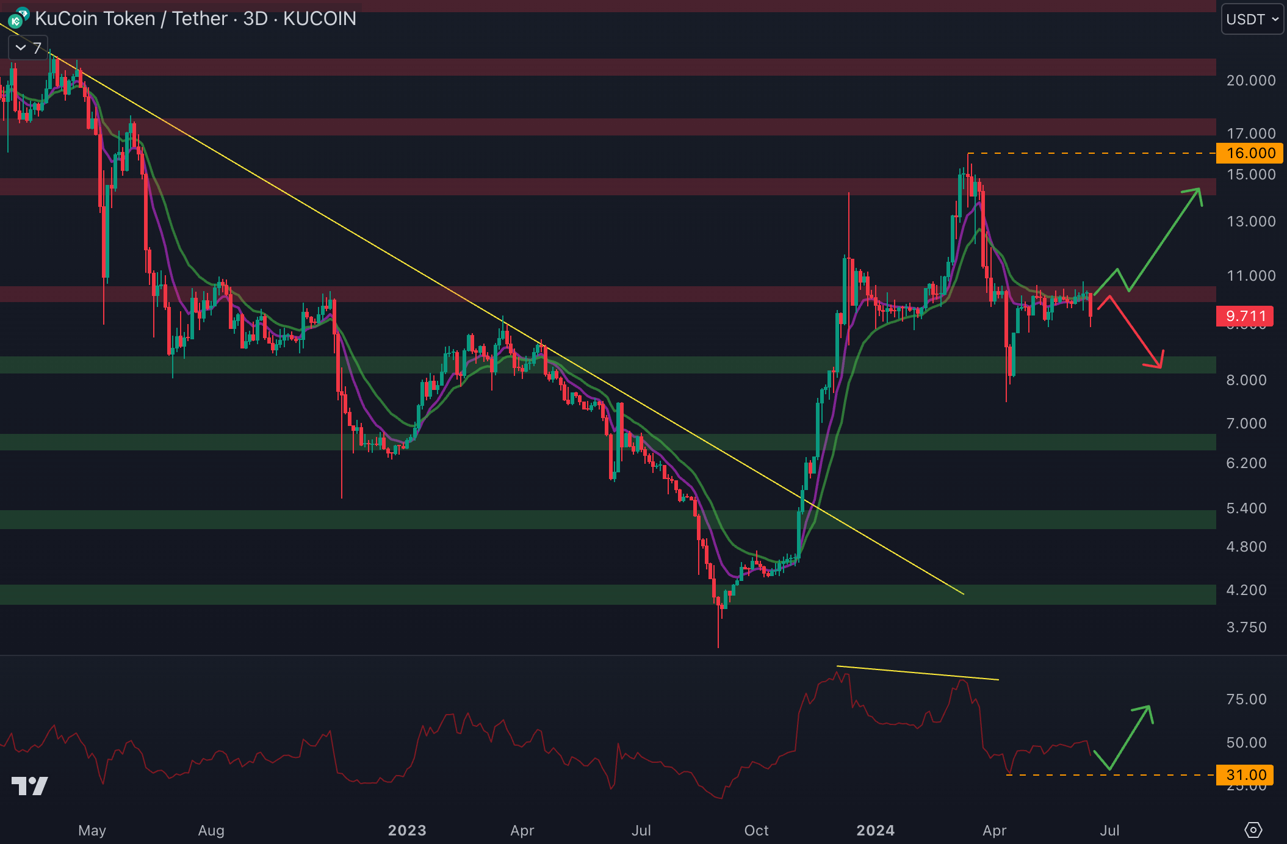
Task: Click the Oct label on time axis
Action: point(756,830)
